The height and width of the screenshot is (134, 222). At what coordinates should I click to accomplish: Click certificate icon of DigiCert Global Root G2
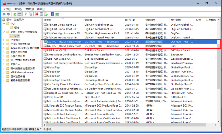tap(45, 25)
